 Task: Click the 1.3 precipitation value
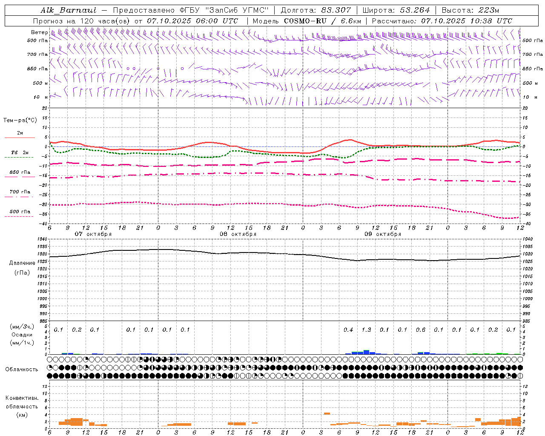[366, 330]
